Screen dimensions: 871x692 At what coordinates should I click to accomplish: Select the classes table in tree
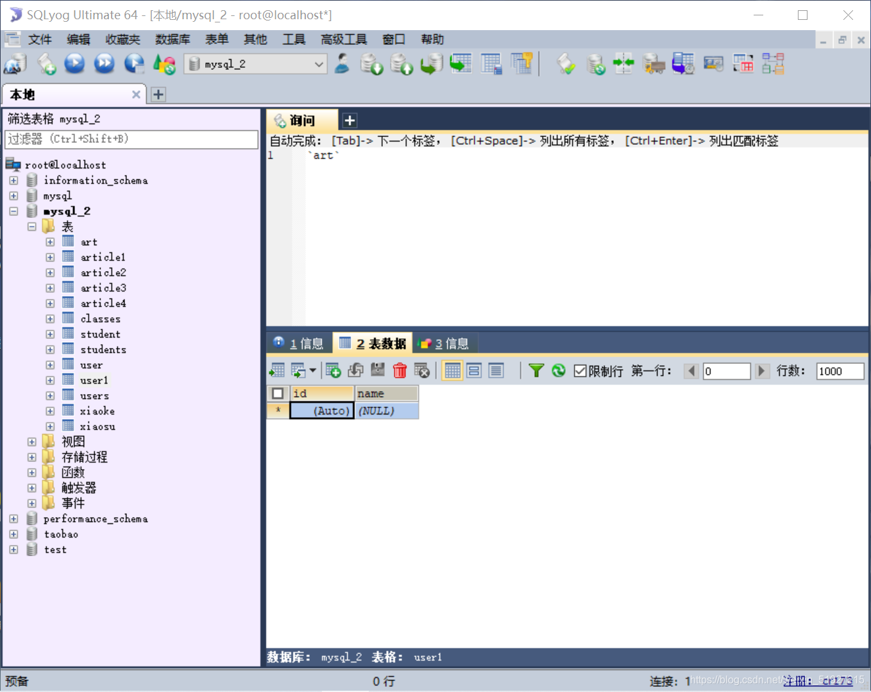tap(101, 319)
